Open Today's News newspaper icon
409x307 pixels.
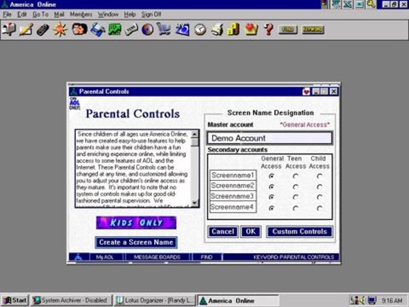click(x=131, y=29)
